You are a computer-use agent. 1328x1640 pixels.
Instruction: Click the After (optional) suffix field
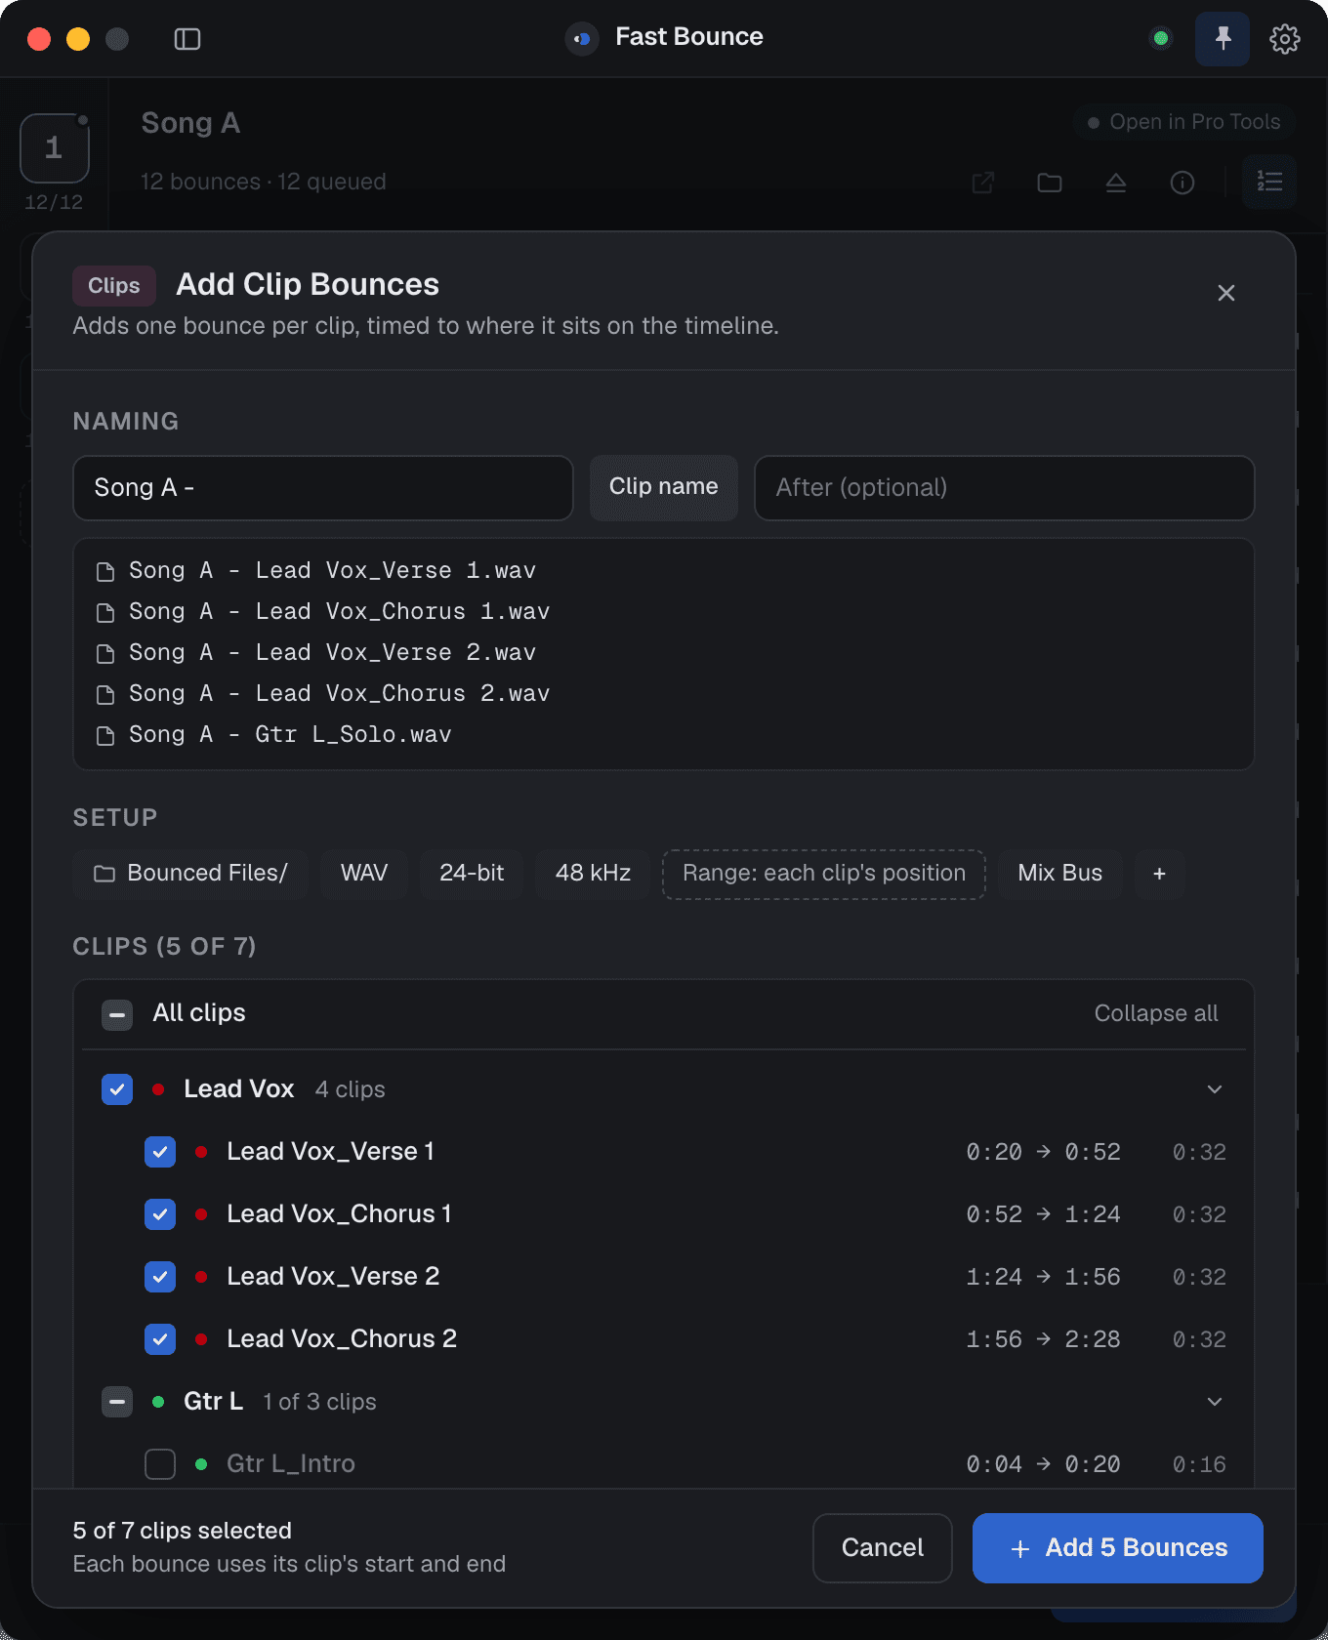click(x=1005, y=488)
